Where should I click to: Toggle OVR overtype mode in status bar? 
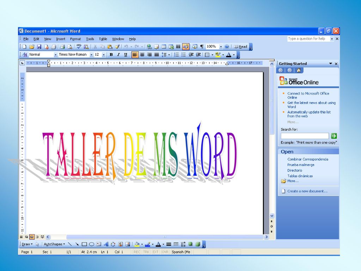165,252
